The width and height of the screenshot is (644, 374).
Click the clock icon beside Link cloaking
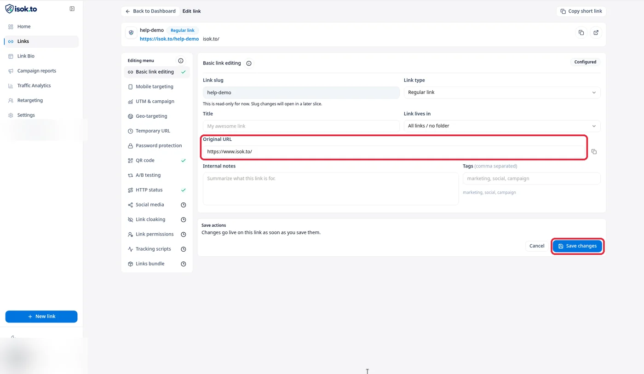(x=184, y=219)
